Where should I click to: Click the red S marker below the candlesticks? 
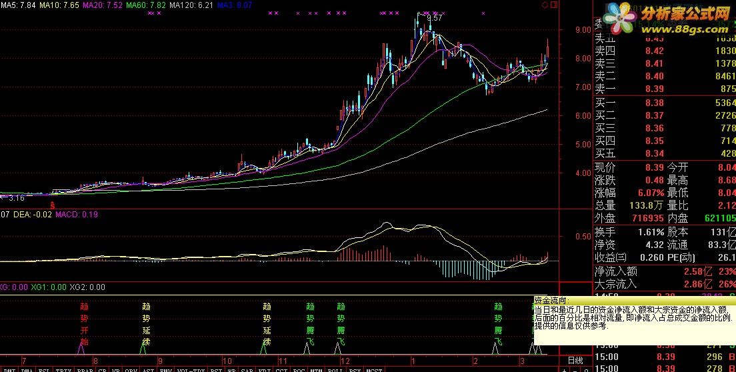(x=53, y=205)
